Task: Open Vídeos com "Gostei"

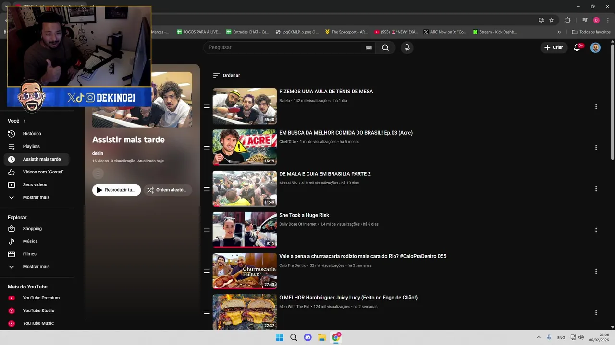Action: 36,172
